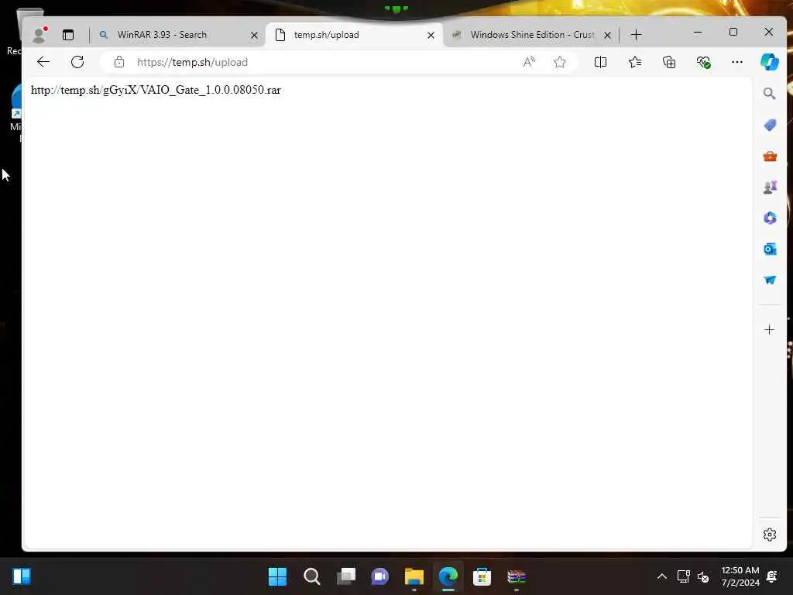Close the Windows Shine Edition tab

pyautogui.click(x=608, y=35)
